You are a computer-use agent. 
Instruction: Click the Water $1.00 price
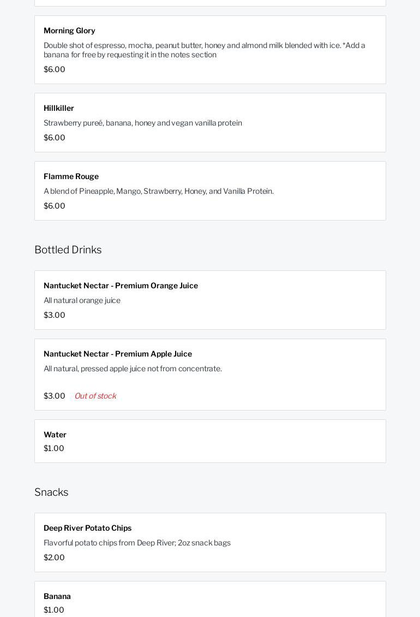(x=54, y=448)
